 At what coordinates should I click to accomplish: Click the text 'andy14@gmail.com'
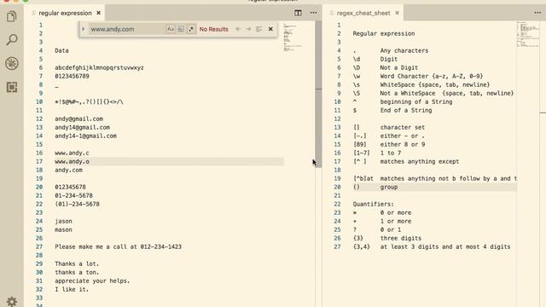pyautogui.click(x=82, y=127)
